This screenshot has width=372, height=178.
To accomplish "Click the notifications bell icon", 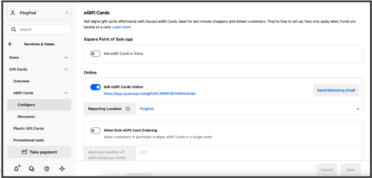I will coord(16,169).
